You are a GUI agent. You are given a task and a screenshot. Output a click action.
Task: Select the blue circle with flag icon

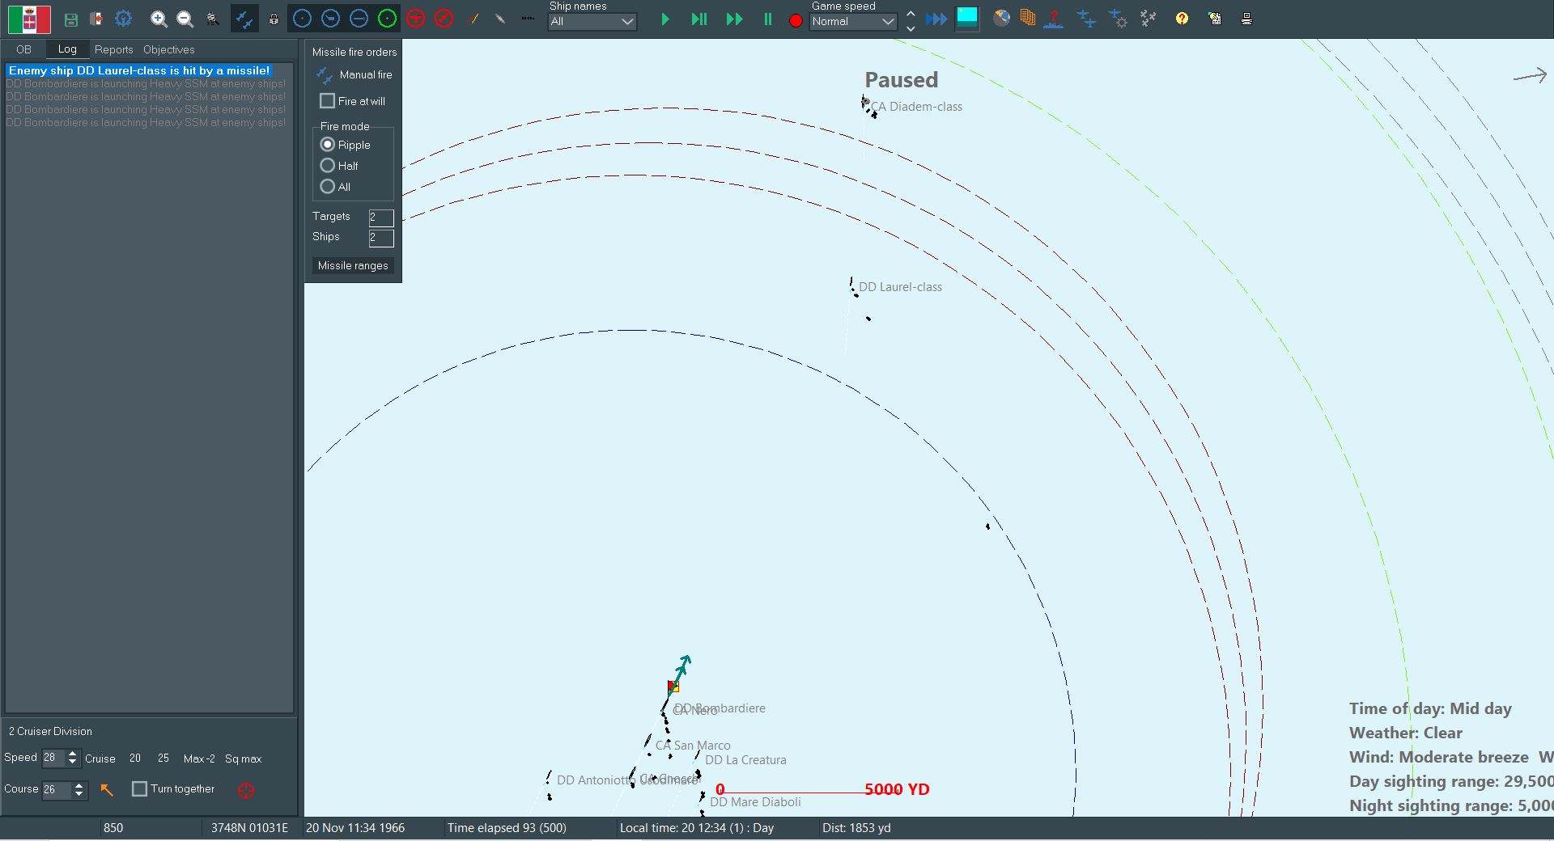click(x=330, y=19)
